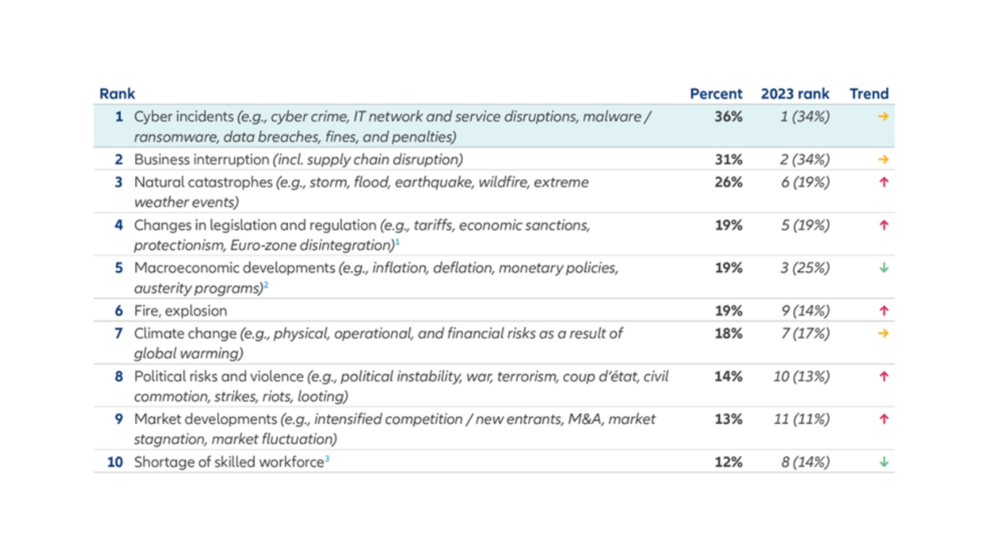Click the Percent column header
This screenshot has height=560, width=996.
tap(716, 94)
